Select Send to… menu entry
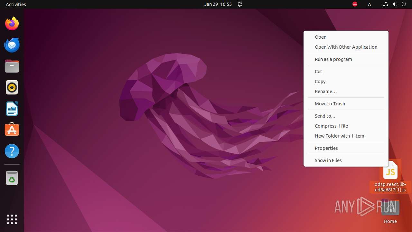This screenshot has width=412, height=232. point(346,116)
